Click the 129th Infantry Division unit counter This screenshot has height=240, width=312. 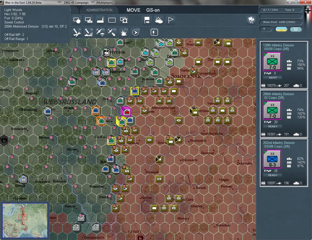point(272,62)
